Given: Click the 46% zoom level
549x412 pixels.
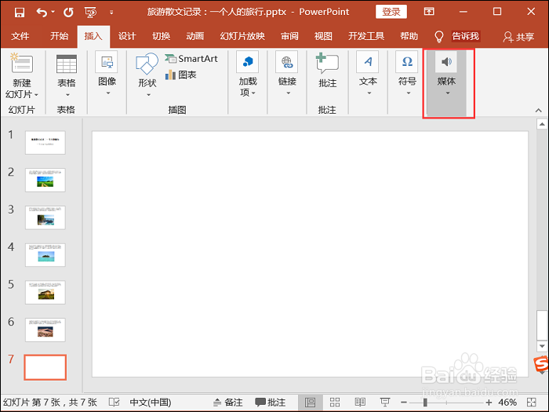Looking at the screenshot, I should coord(507,402).
